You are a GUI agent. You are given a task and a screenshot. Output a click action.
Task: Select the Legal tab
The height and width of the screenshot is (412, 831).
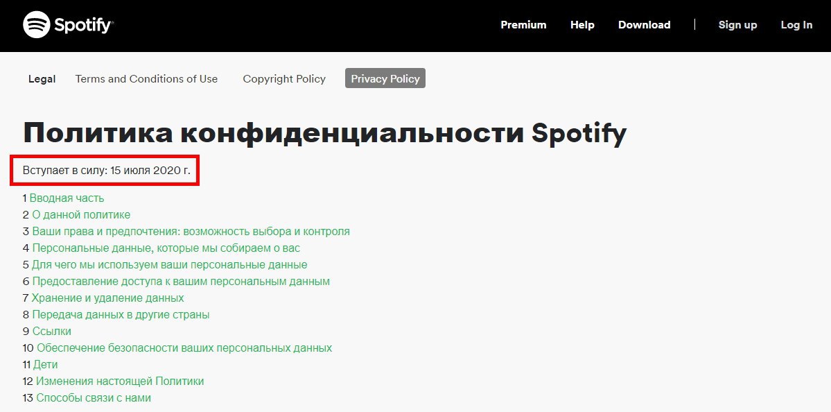pos(42,79)
